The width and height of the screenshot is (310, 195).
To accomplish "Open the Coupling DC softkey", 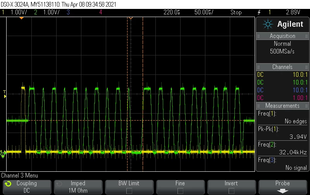I will tap(27, 187).
